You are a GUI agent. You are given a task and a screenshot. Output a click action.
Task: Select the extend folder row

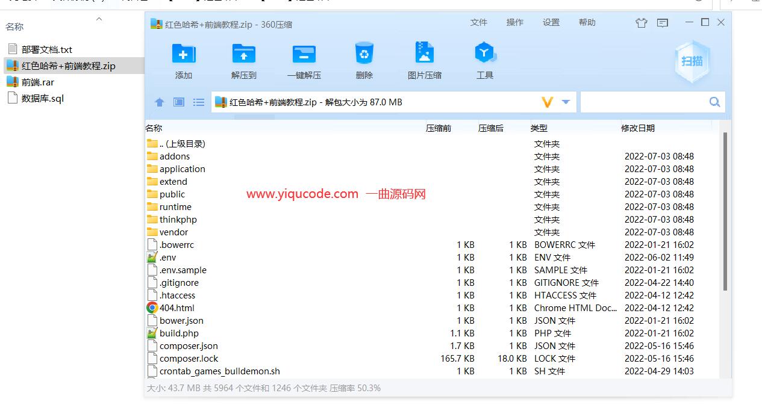[x=433, y=182]
